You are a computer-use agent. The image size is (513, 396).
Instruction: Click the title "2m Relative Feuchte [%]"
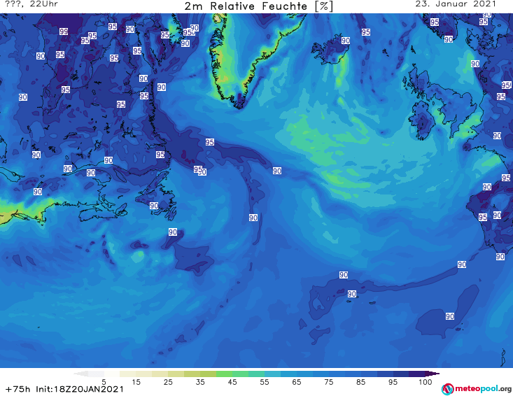pyautogui.click(x=258, y=6)
